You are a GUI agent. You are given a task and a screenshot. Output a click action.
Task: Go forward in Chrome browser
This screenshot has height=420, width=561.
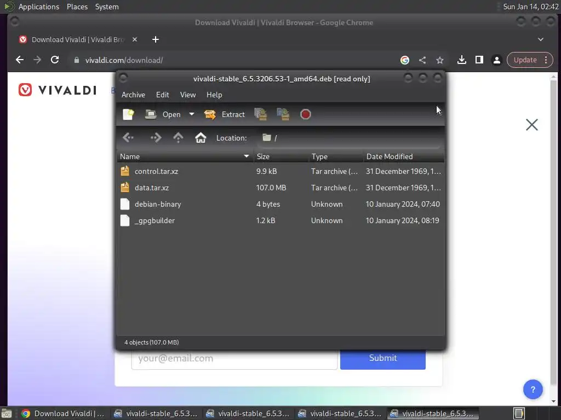pyautogui.click(x=37, y=60)
